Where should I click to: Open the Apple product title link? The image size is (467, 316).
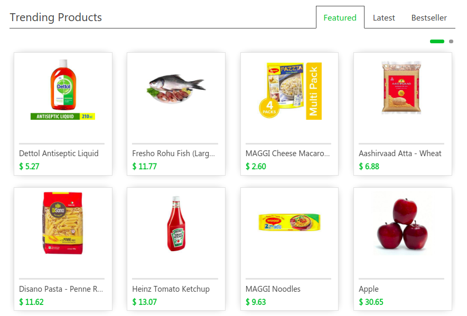pyautogui.click(x=369, y=289)
